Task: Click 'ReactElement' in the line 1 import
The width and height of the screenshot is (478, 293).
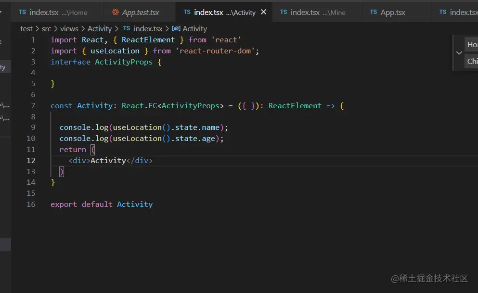Action: pos(148,40)
